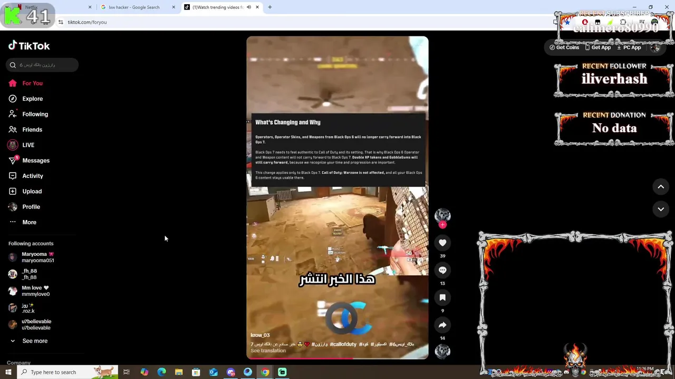Viewport: 675px width, 379px height.
Task: Click the tiktok.com address bar
Action: pyautogui.click(x=87, y=22)
